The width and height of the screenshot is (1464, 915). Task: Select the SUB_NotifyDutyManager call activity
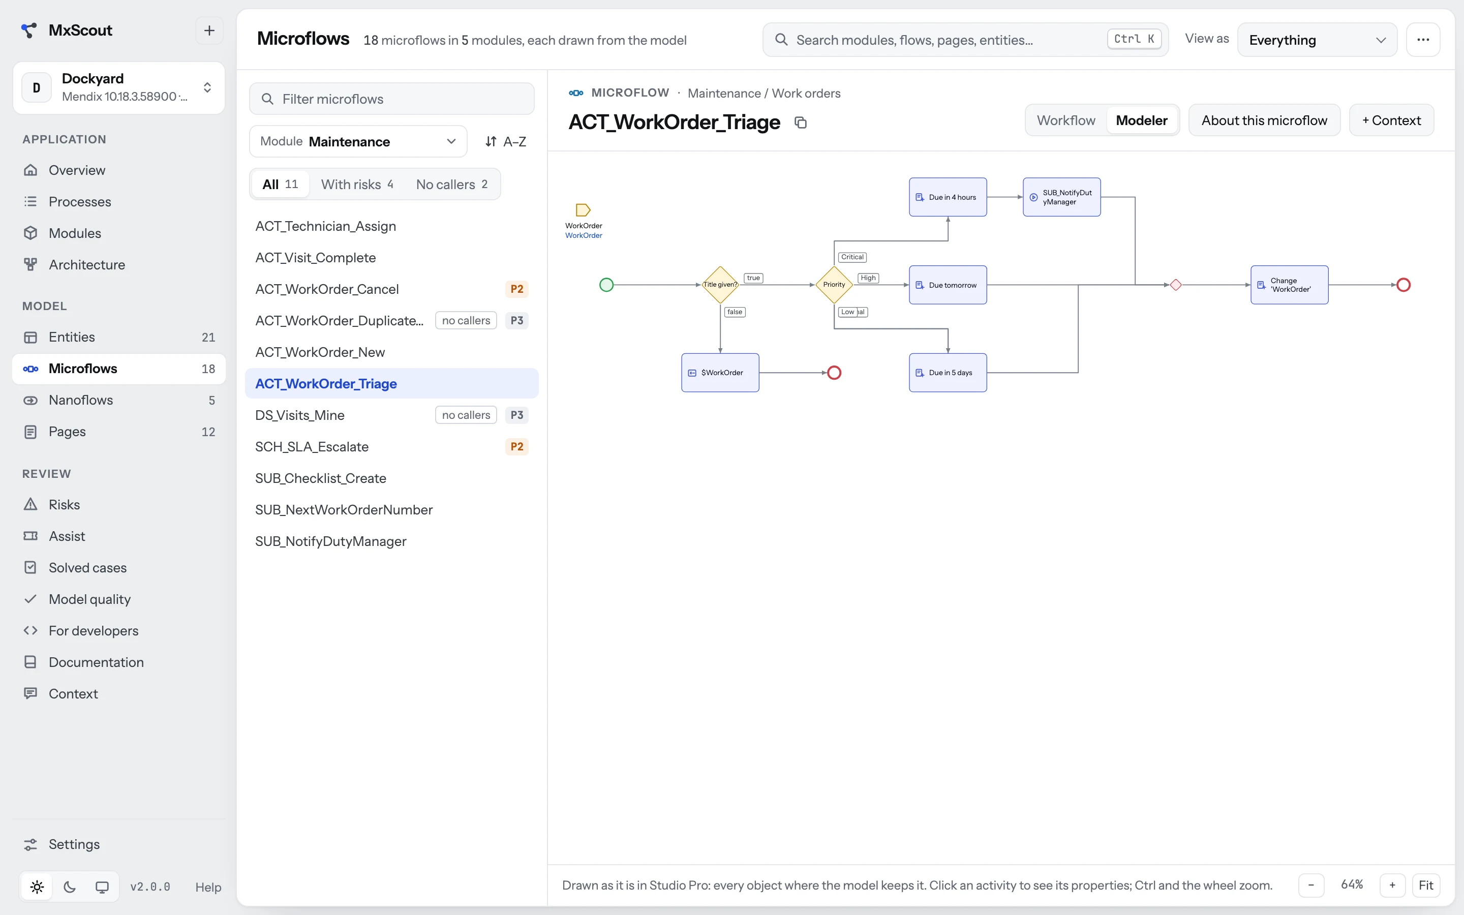[x=1062, y=197]
